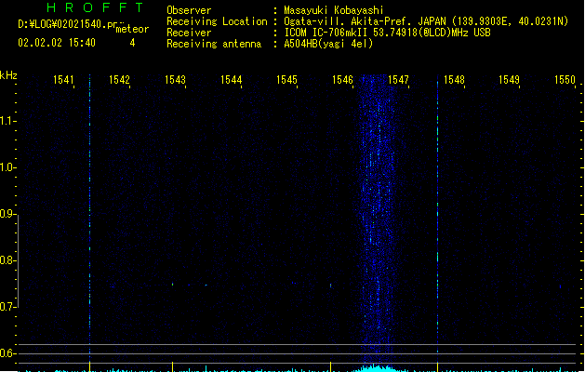Image resolution: width=585 pixels, height=372 pixels.
Task: Click the 1548 time axis label
Action: pyautogui.click(x=454, y=80)
